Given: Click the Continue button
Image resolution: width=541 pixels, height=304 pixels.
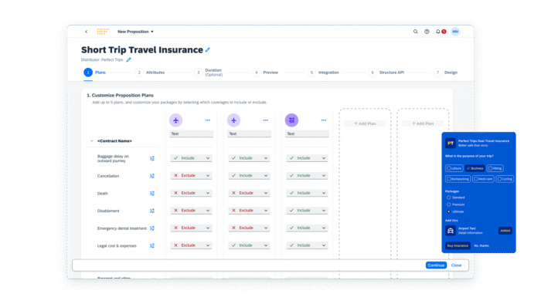Looking at the screenshot, I should click(x=436, y=265).
